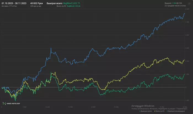Click the green legend dot for Выиграл всего

tap(140, 111)
